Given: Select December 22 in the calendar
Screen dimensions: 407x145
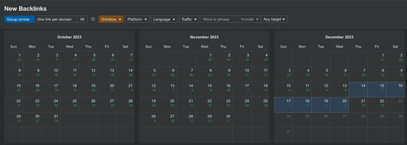Looking at the screenshot, I should [x=377, y=105].
